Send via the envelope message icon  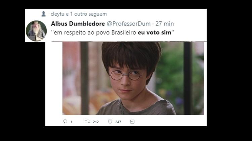coord(132,122)
